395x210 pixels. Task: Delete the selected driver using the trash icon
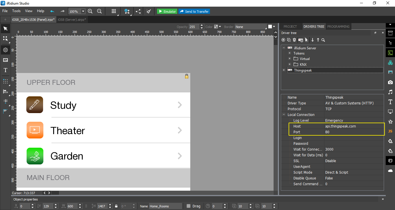(x=294, y=40)
